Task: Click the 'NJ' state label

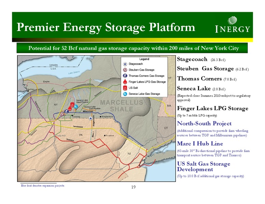Action: [x=129, y=153]
